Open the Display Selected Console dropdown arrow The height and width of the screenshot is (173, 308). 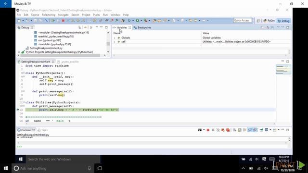[x=270, y=130]
